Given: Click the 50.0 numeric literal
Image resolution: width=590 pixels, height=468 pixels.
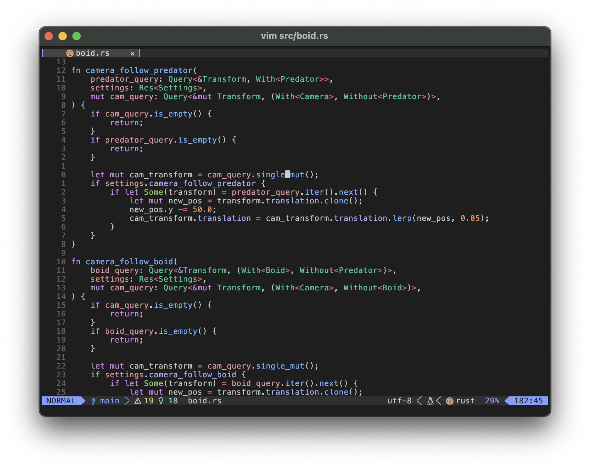Looking at the screenshot, I should (202, 210).
